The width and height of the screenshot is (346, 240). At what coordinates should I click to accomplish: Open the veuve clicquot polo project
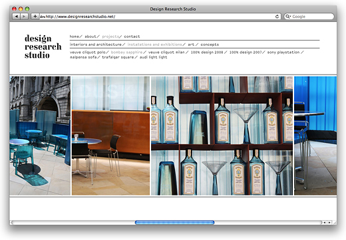coord(87,53)
